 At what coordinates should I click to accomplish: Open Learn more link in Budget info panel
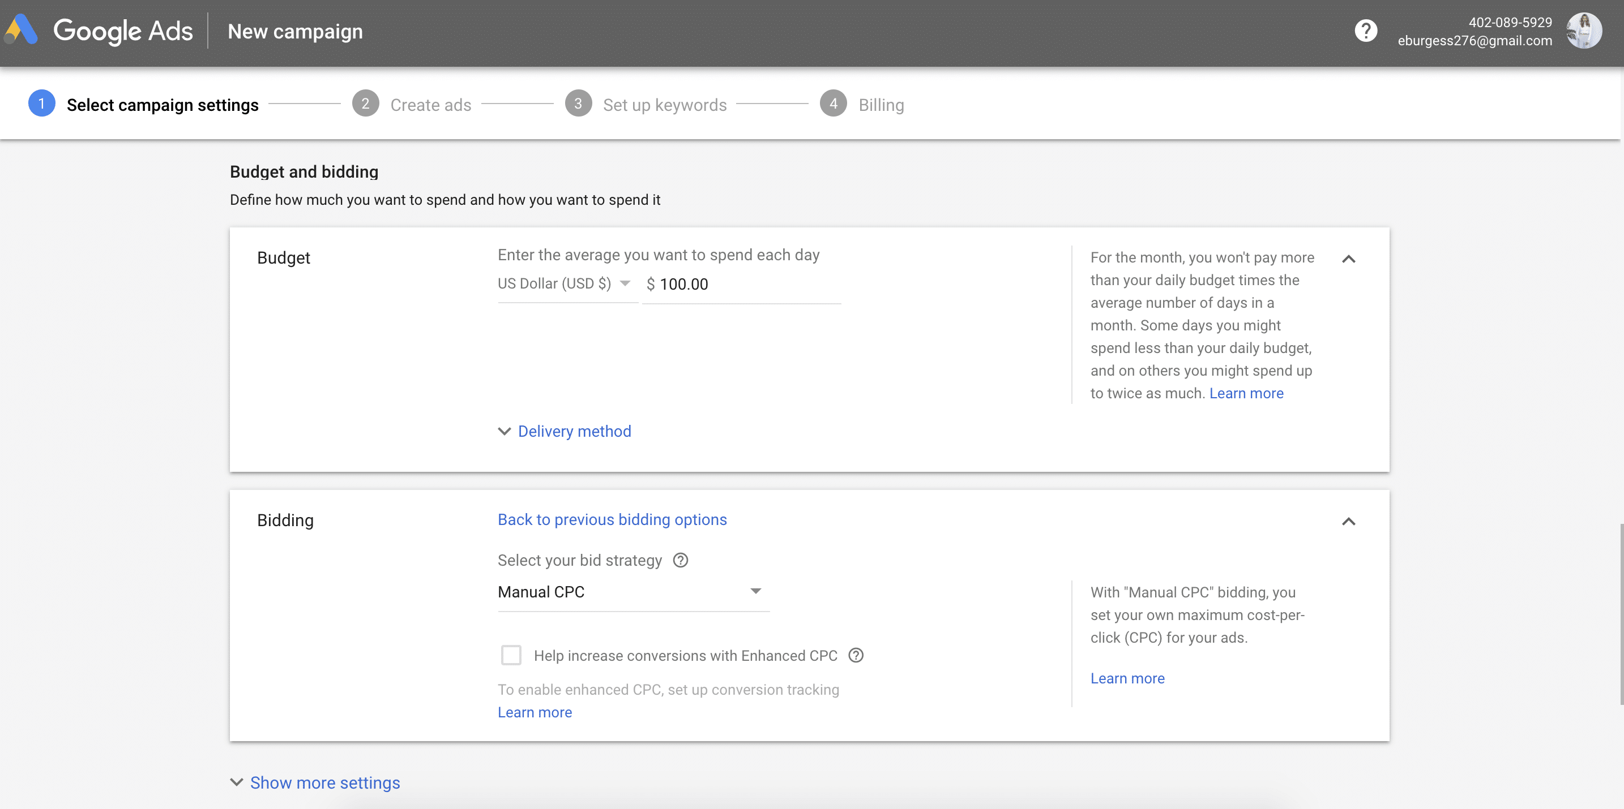[1246, 393]
